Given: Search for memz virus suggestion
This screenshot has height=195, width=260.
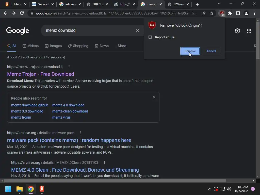Looking at the screenshot, I should 61,117.
